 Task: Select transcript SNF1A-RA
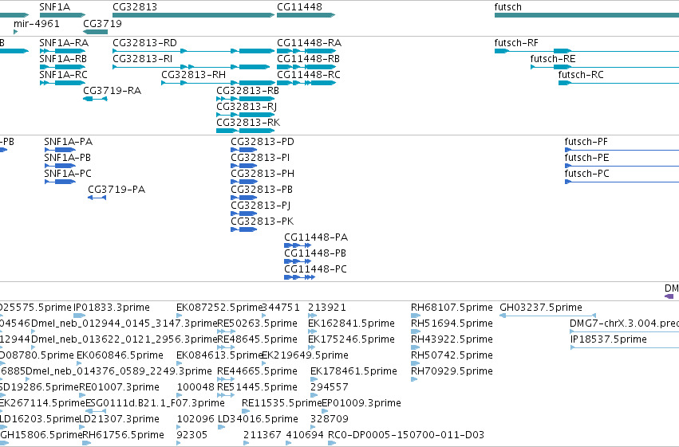click(x=62, y=51)
